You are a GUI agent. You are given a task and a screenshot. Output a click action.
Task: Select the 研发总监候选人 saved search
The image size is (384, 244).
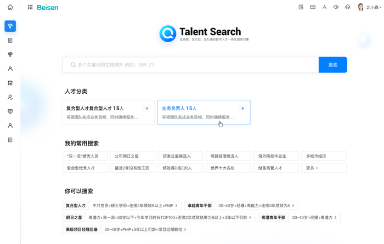coord(180,156)
